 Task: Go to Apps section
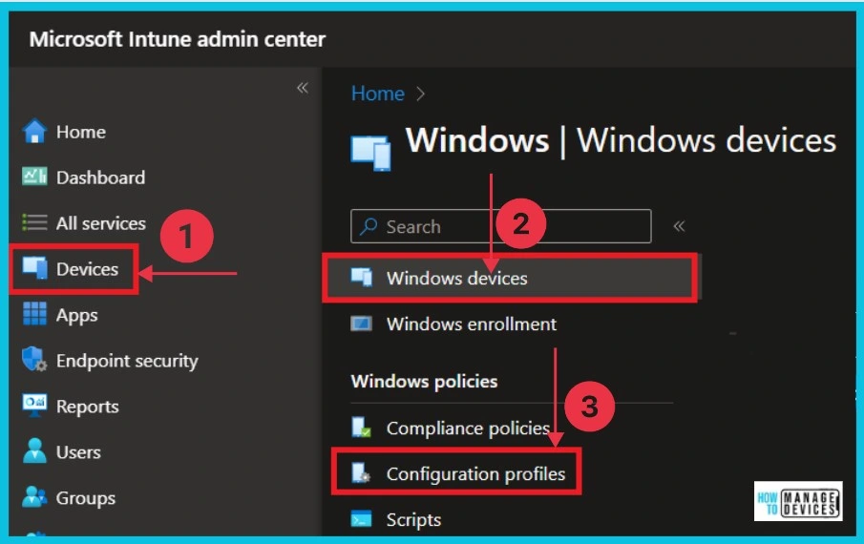pos(76,315)
